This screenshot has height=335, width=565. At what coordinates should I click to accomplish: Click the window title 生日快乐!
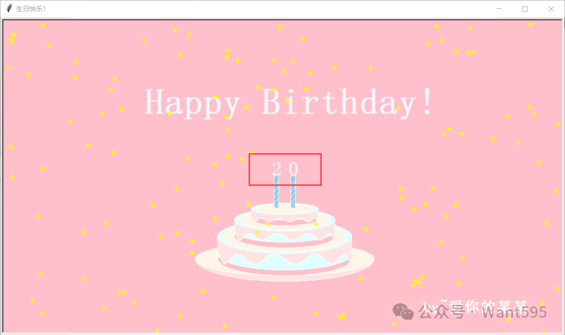coord(31,9)
